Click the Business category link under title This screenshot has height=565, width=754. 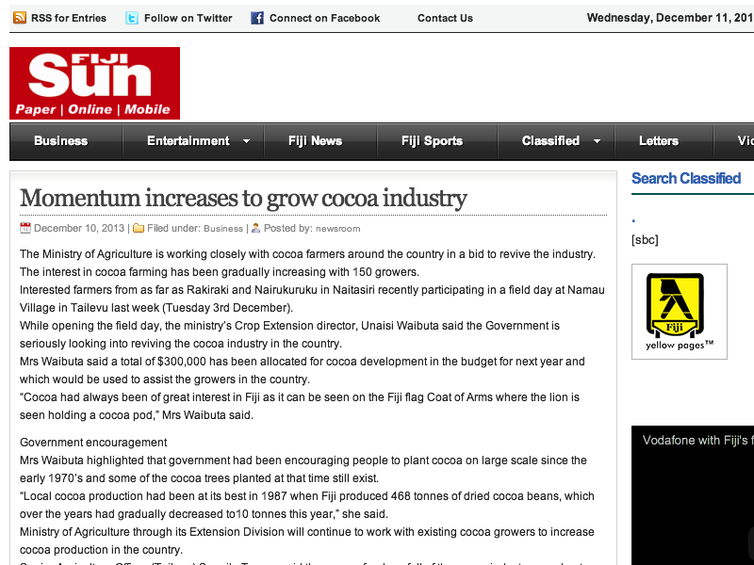pyautogui.click(x=223, y=229)
